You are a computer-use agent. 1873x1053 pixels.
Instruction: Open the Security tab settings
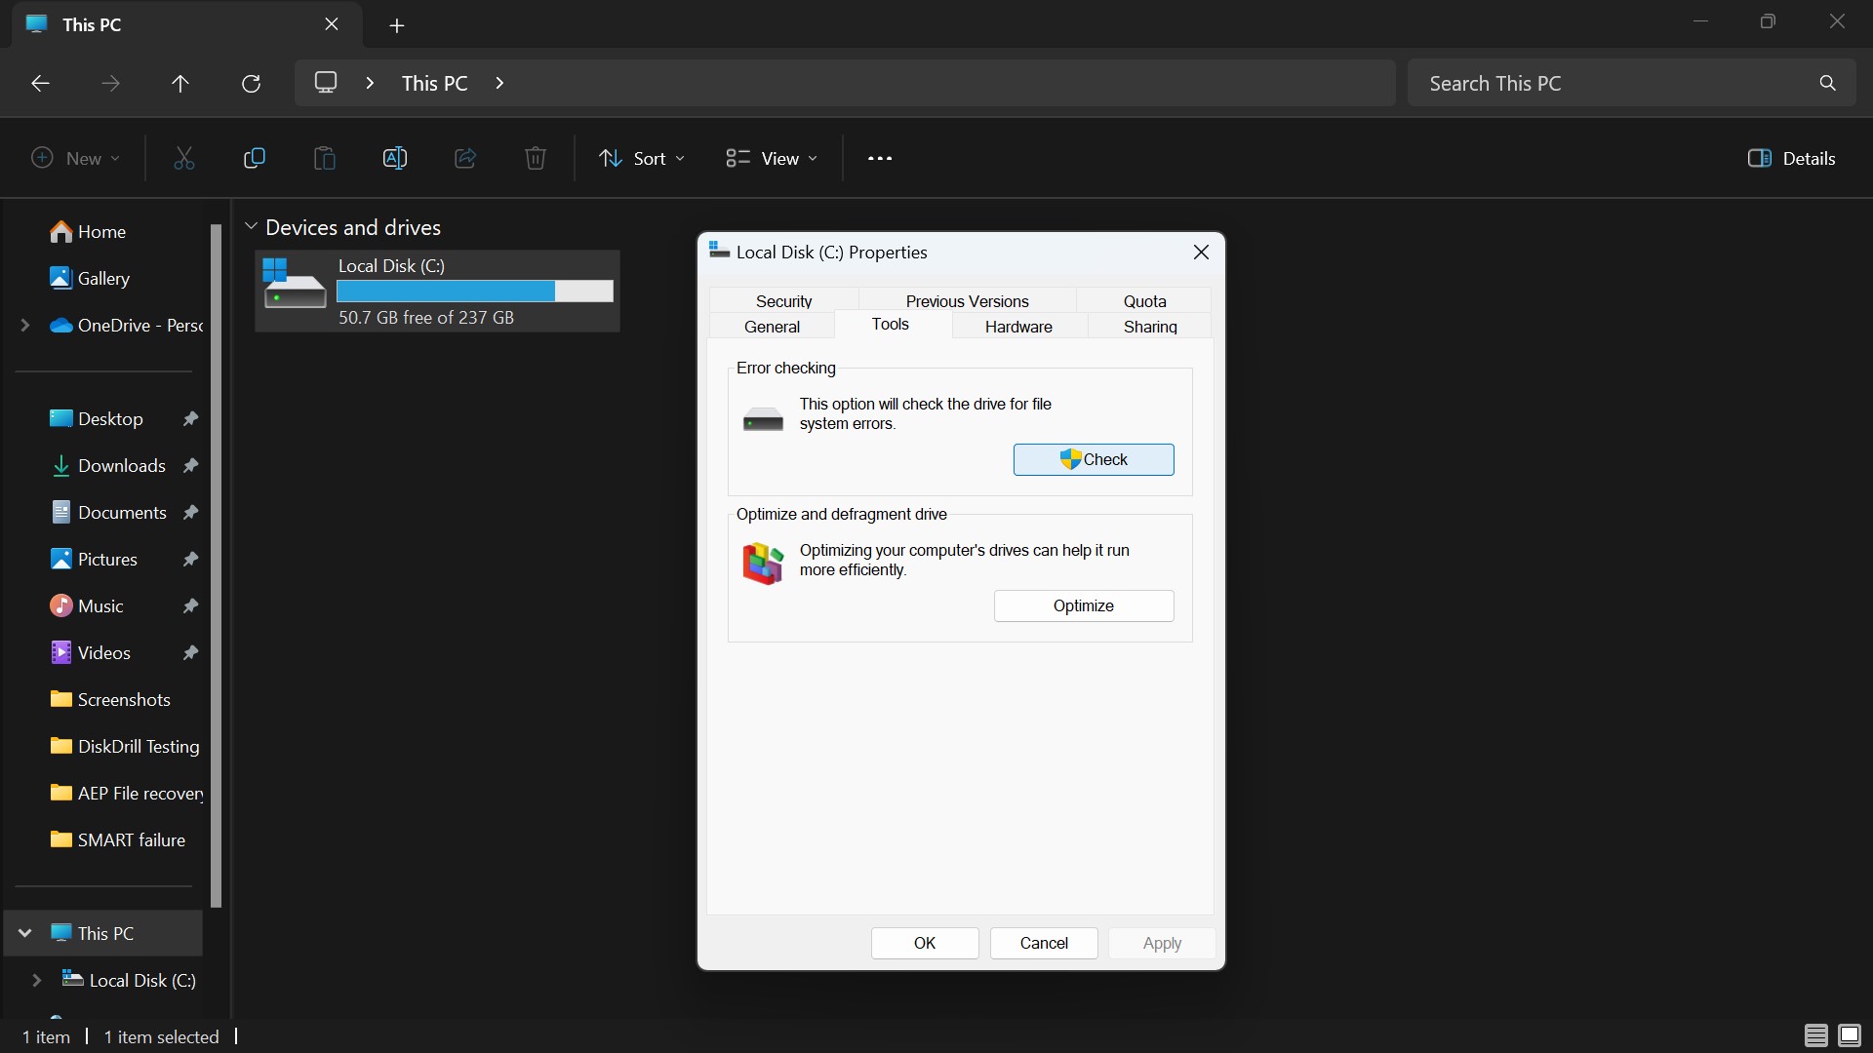(782, 299)
